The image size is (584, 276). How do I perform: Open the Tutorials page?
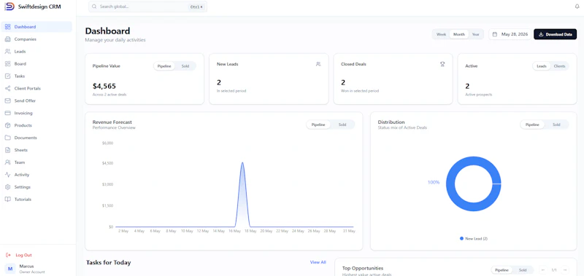pos(36,199)
